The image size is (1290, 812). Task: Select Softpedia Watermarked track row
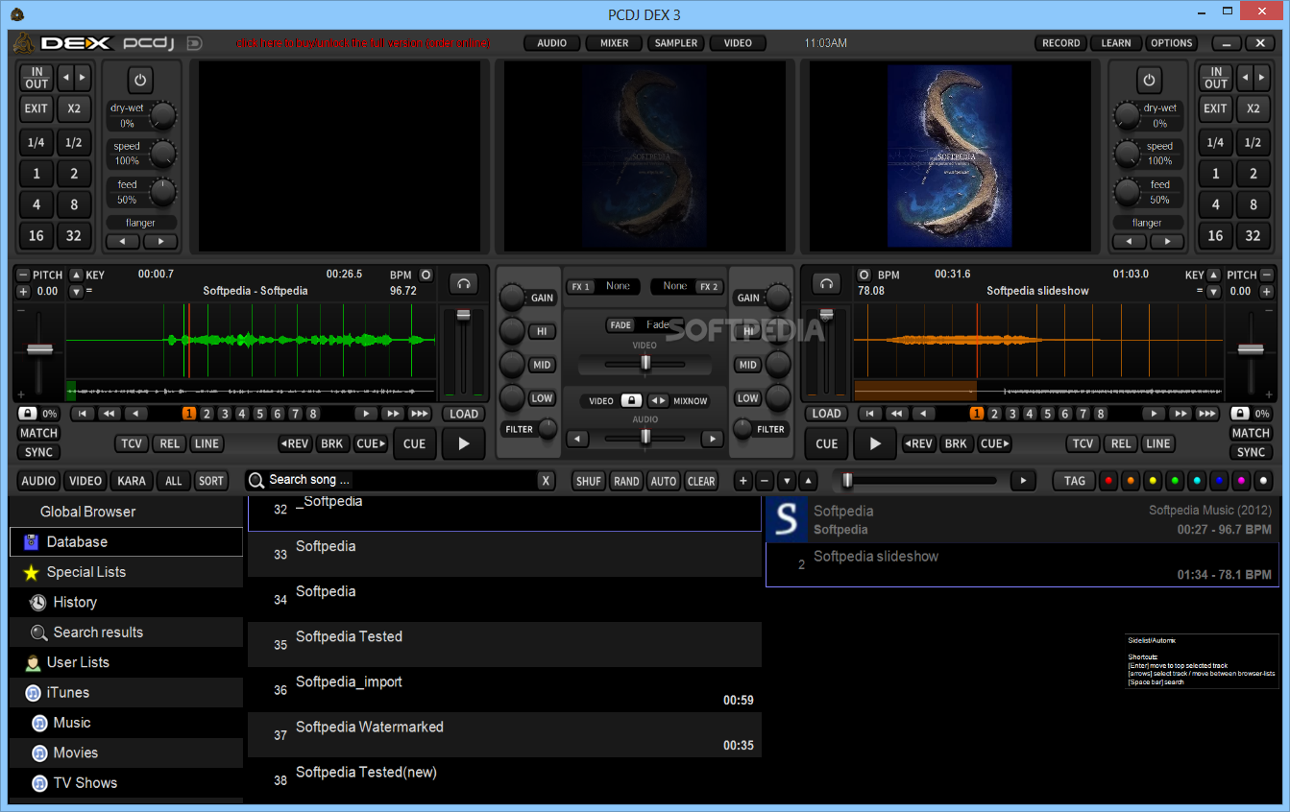(504, 735)
